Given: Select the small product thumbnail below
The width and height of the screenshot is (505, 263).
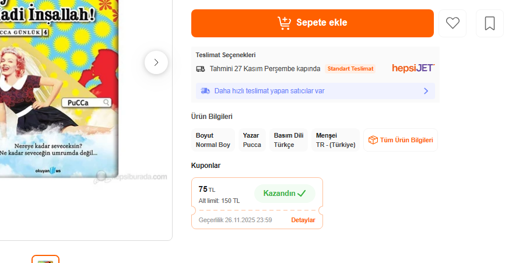Looking at the screenshot, I should (45, 260).
